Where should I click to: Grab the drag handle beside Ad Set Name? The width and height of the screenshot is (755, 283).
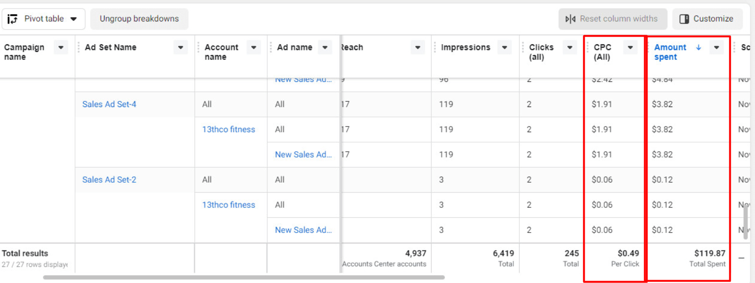pos(78,48)
